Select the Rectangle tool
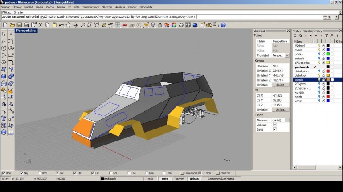This screenshot has height=192, width=343. coord(11,55)
